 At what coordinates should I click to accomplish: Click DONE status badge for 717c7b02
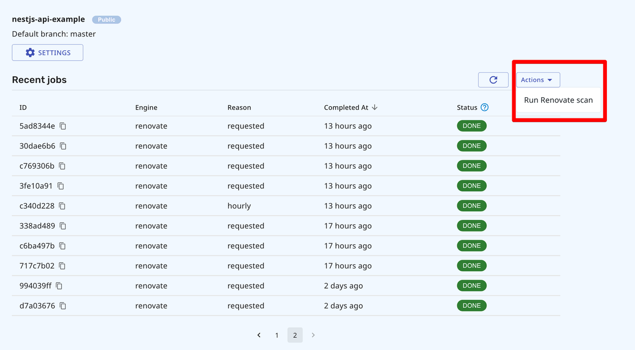(x=471, y=266)
